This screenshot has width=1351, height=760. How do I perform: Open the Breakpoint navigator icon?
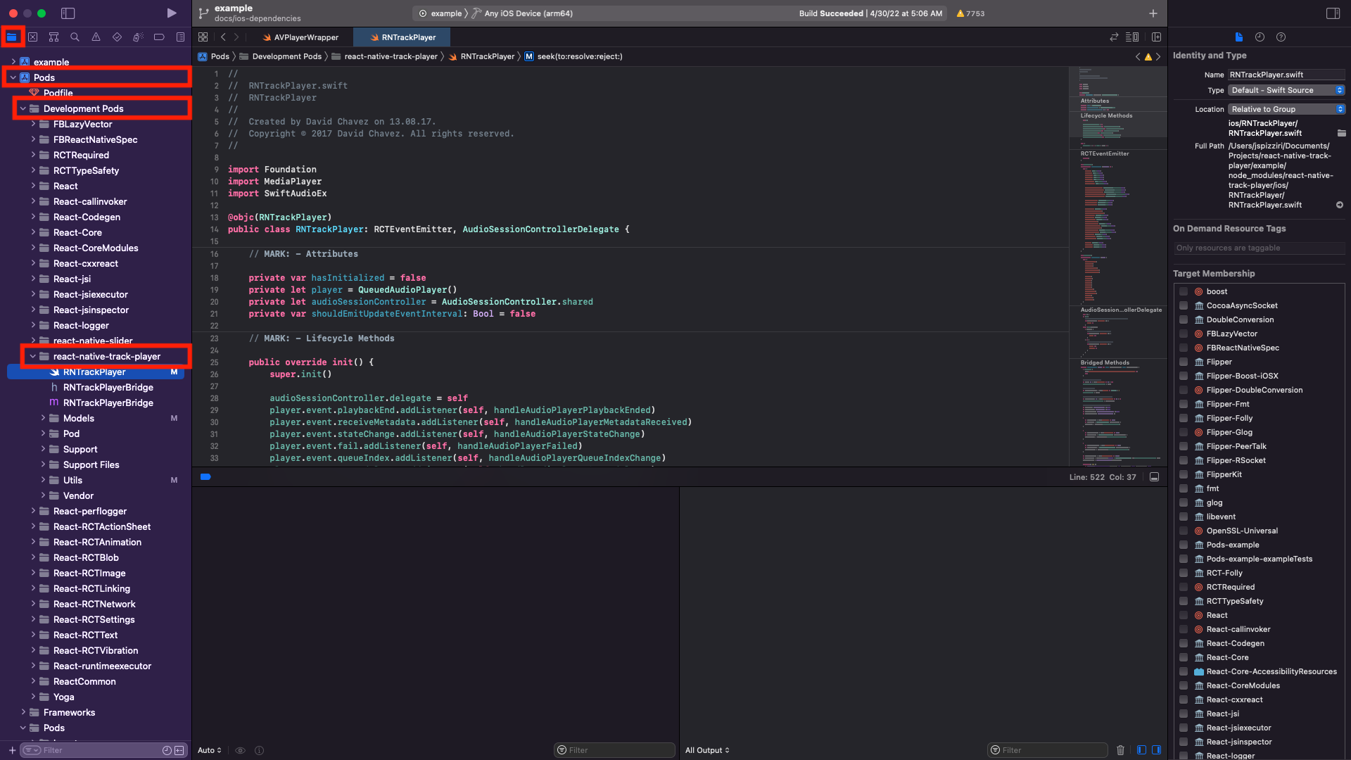tap(159, 37)
